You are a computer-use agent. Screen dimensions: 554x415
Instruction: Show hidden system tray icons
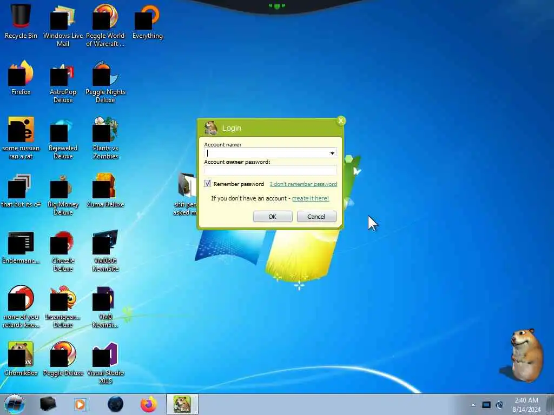click(x=473, y=405)
